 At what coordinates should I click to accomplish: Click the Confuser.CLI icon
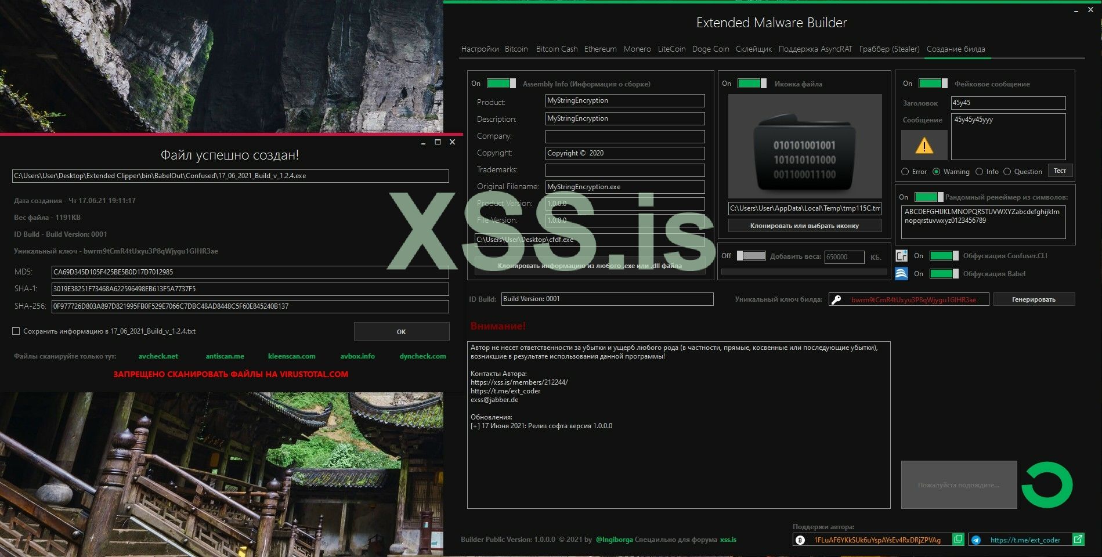point(901,256)
